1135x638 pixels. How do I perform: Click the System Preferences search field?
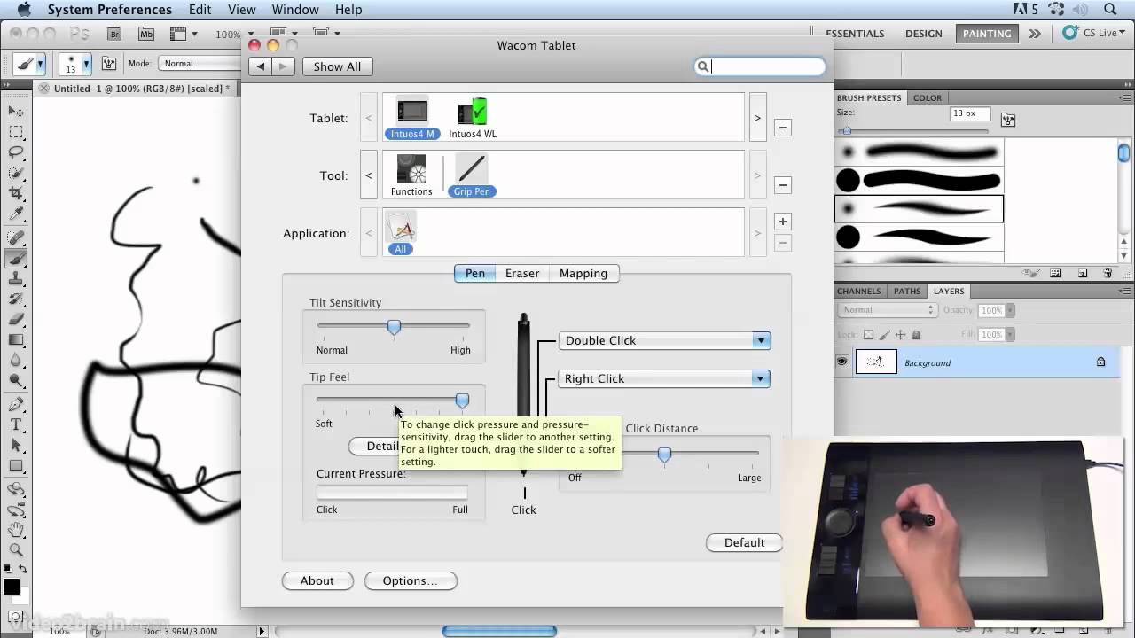(x=760, y=66)
